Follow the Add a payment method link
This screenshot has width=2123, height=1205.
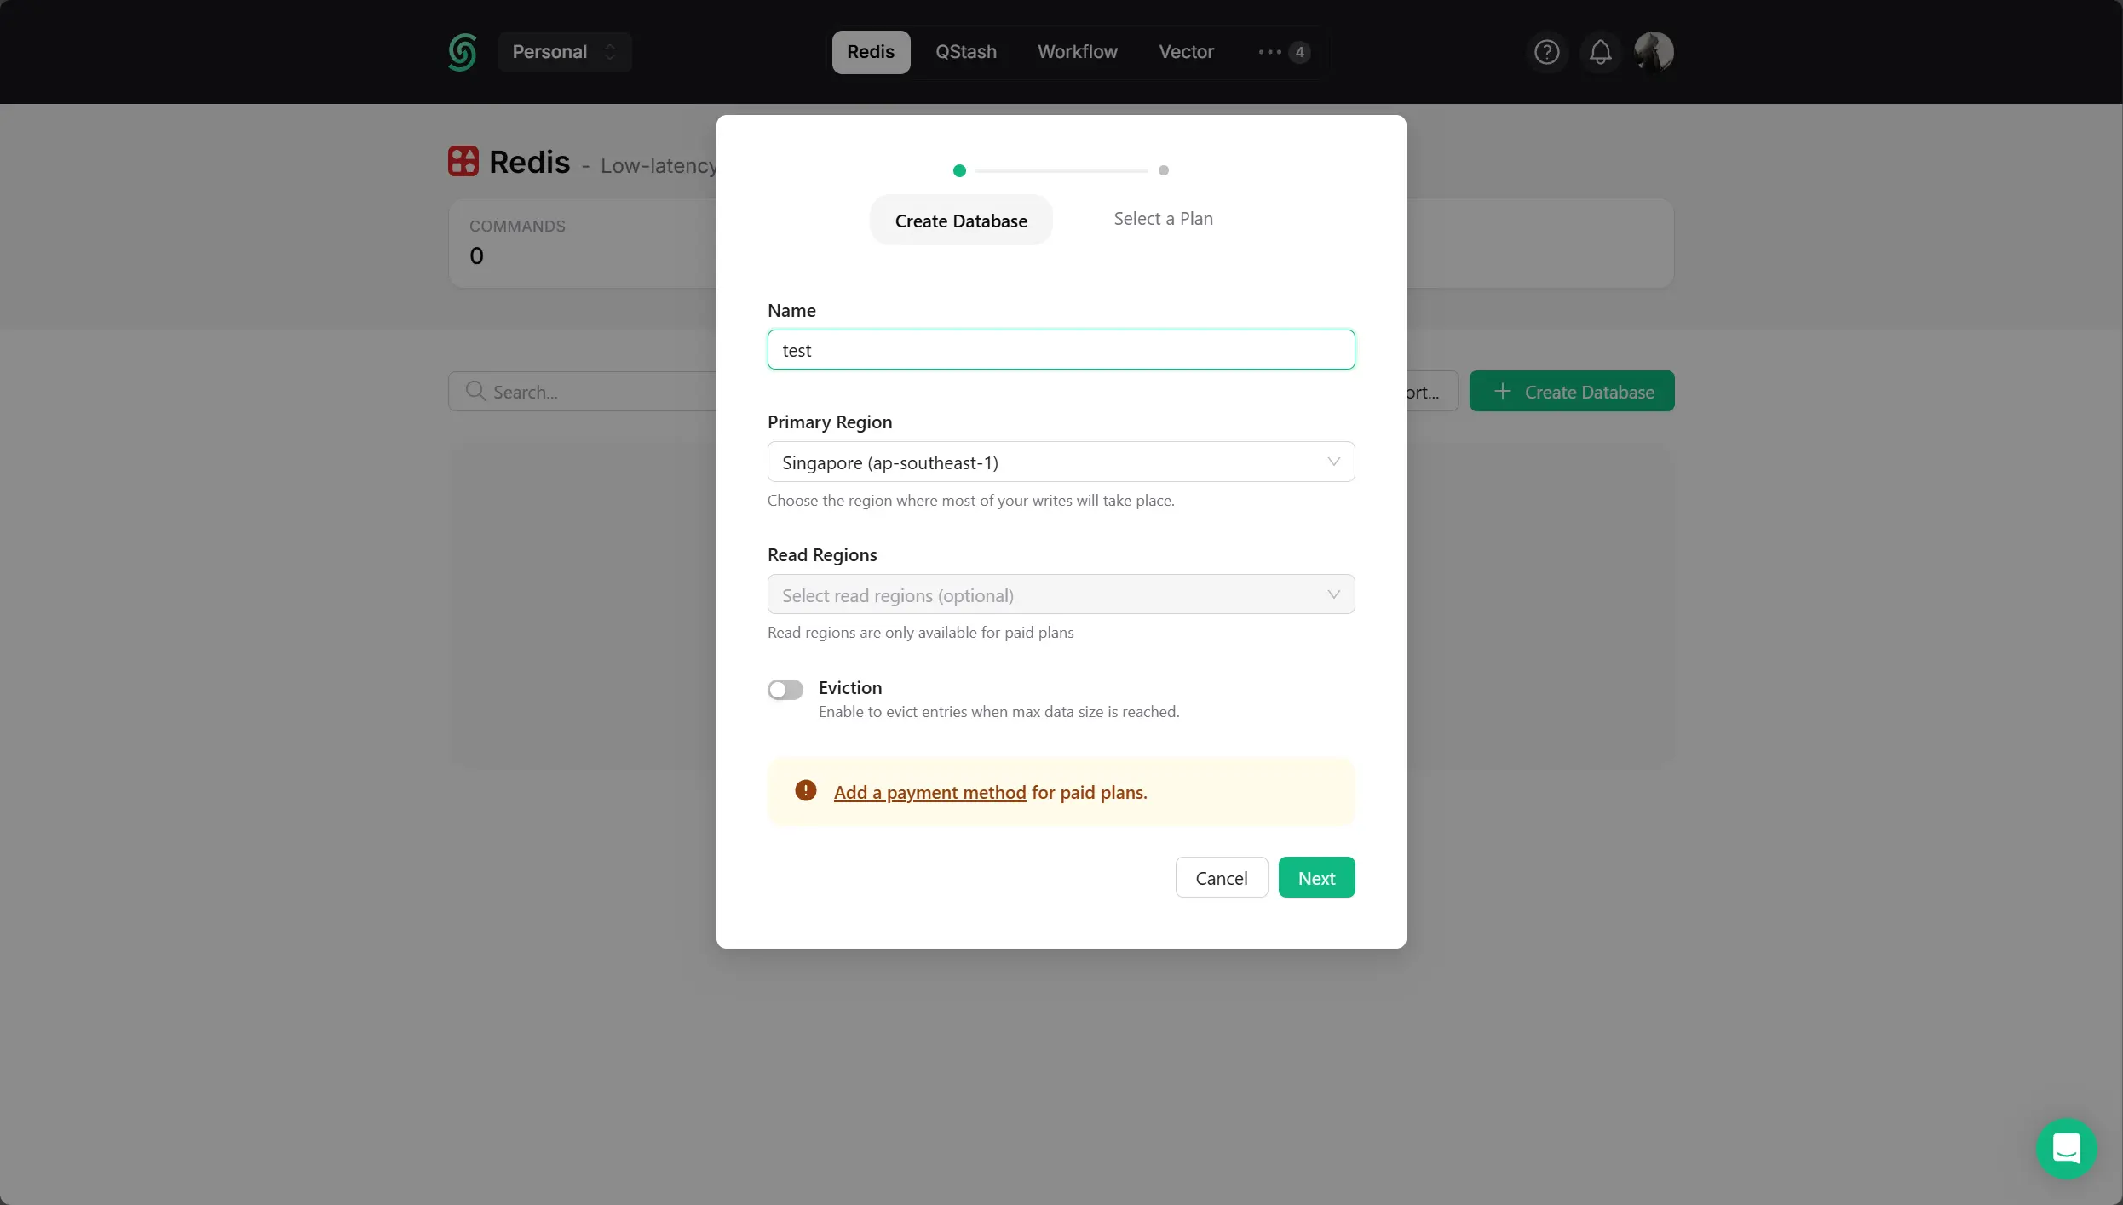(929, 793)
